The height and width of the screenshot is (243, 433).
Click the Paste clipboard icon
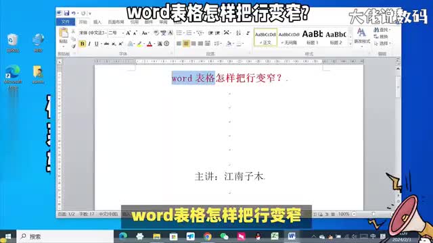[64, 33]
